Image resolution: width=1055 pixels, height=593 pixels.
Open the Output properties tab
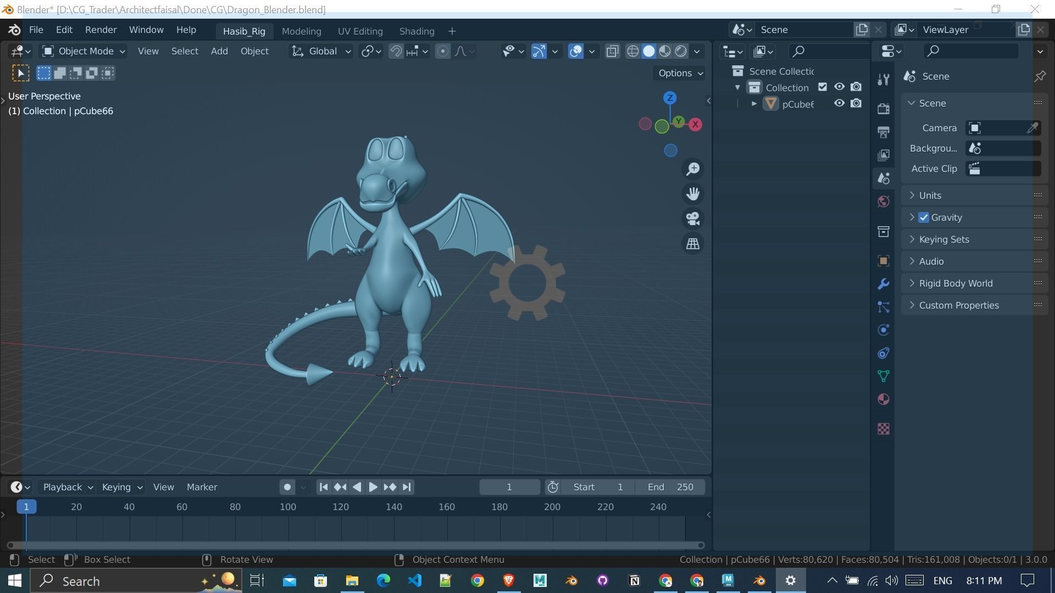883,132
